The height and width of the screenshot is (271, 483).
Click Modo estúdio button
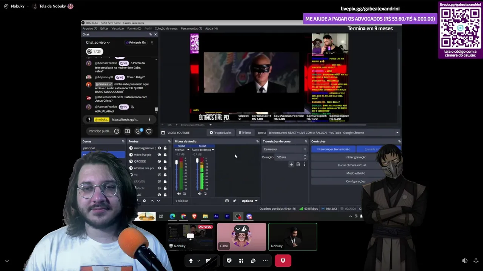pos(355,173)
